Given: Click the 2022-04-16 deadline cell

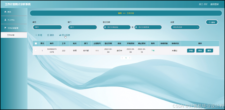Looking at the screenshot, I should point(142,50).
